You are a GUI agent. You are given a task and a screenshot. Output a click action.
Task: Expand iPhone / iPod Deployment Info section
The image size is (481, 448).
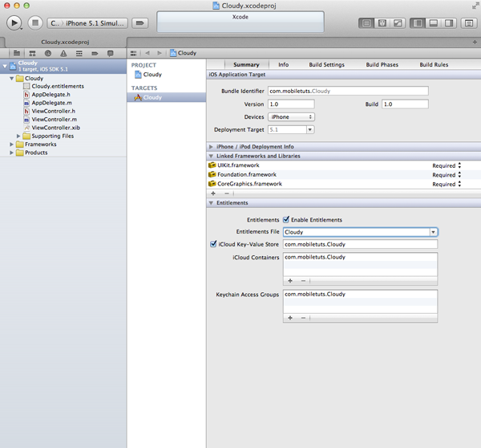pos(211,147)
